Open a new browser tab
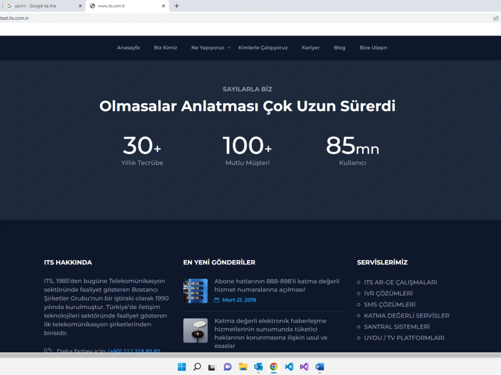 point(177,5)
